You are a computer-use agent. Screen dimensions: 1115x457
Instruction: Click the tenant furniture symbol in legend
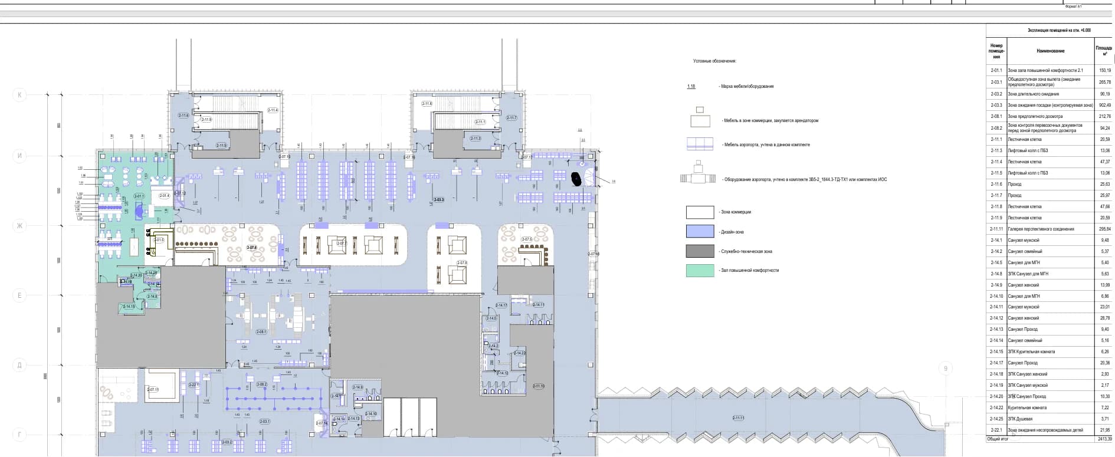(x=700, y=119)
